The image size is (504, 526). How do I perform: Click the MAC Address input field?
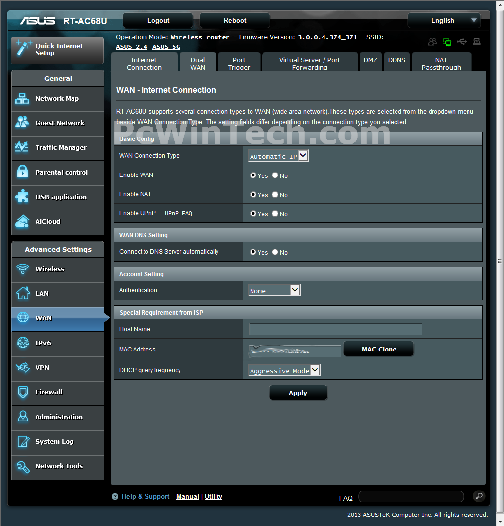coord(294,351)
